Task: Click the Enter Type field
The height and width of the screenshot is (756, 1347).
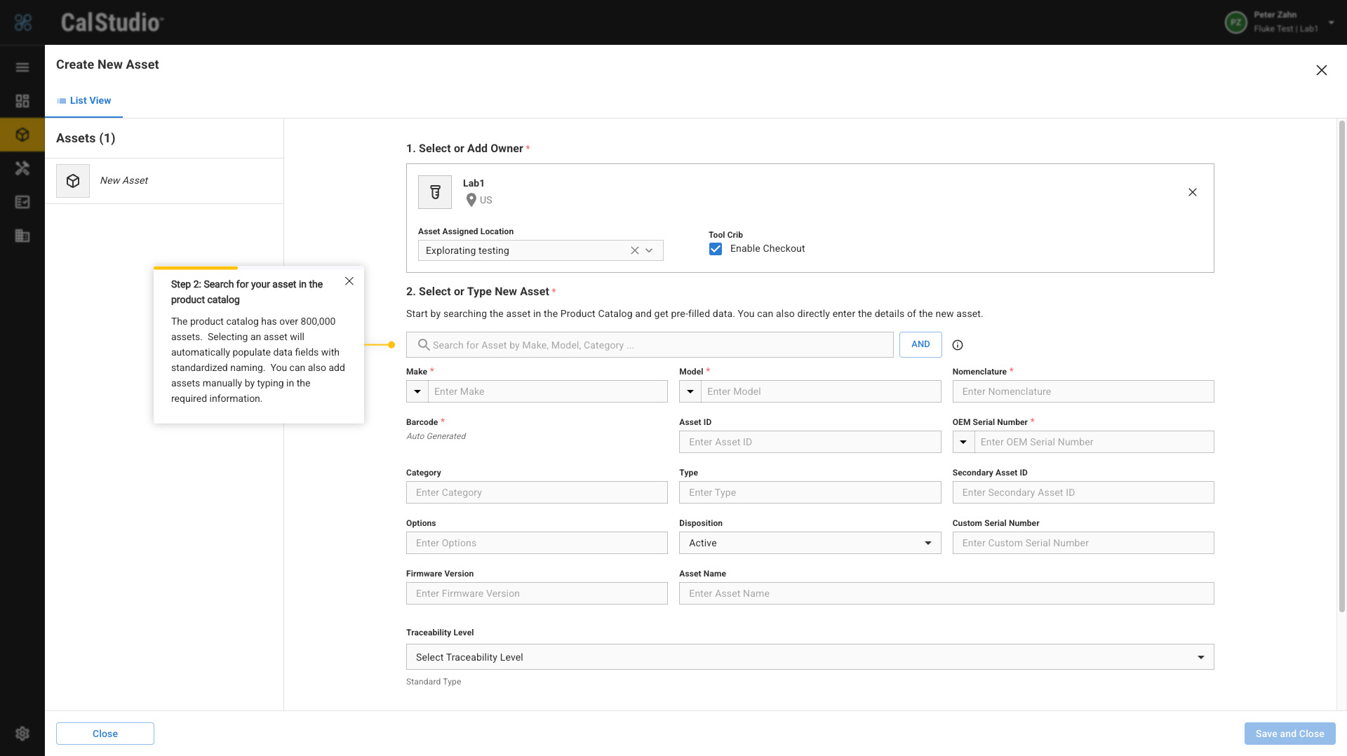Action: [x=810, y=492]
